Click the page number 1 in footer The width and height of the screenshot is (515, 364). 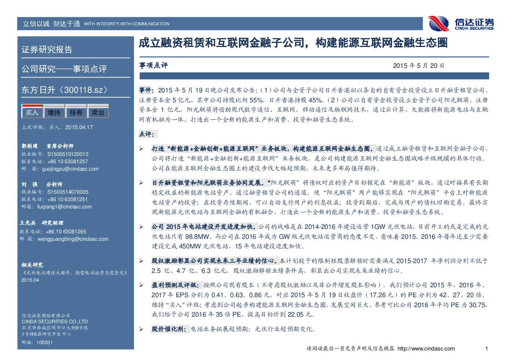point(487,349)
